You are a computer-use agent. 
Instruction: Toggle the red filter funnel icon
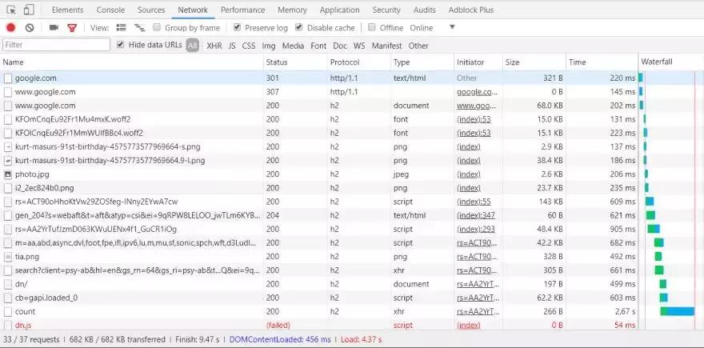click(x=72, y=28)
